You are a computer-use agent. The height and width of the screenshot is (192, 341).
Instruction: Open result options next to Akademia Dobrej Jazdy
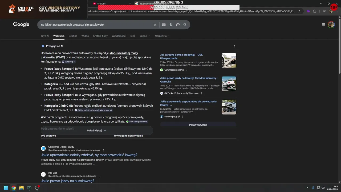(x=104, y=150)
